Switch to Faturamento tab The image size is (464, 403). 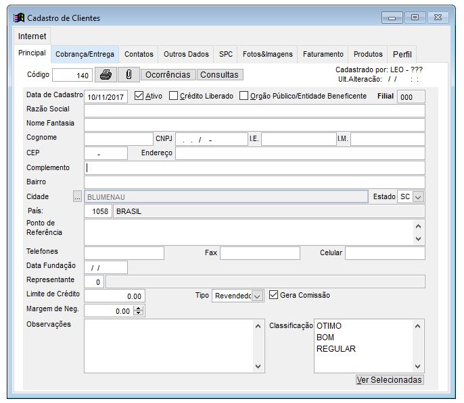[x=323, y=54]
